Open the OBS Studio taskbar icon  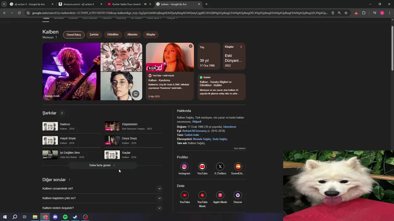point(86,217)
